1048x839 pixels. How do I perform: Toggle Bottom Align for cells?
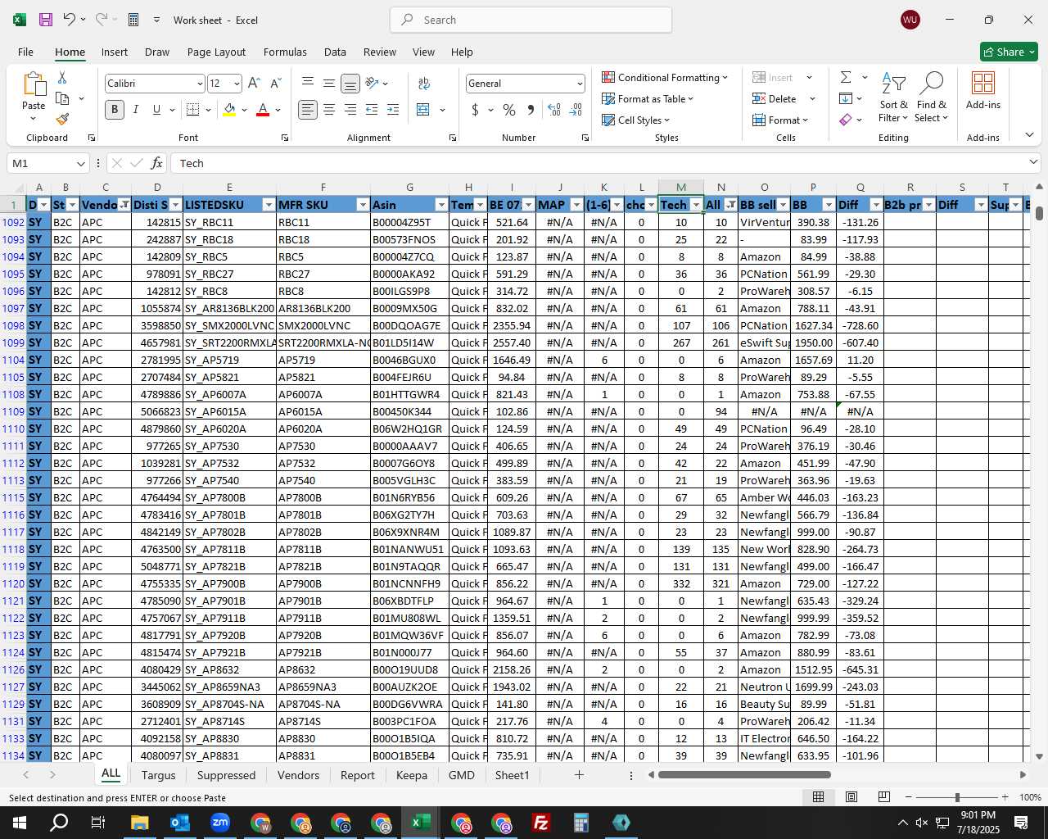pyautogui.click(x=350, y=83)
